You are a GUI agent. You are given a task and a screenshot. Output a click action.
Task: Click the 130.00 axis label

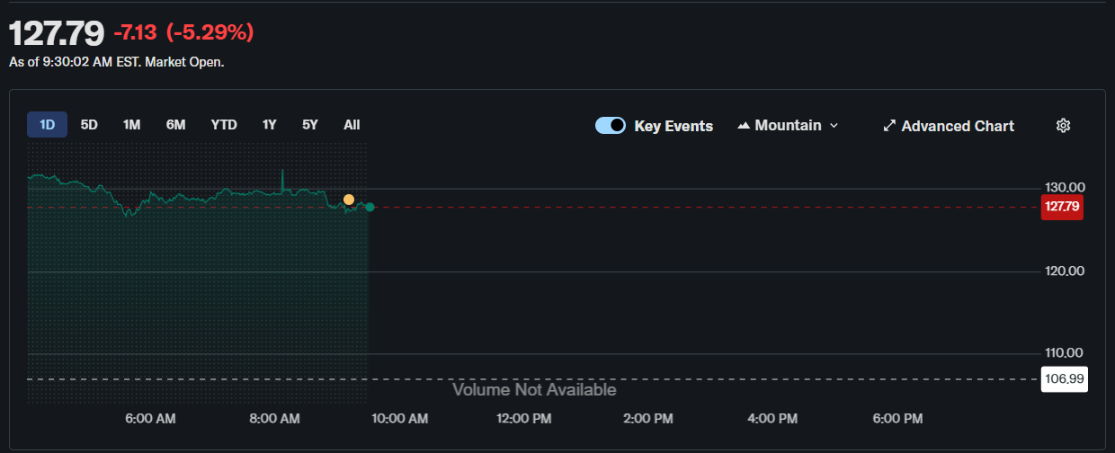pyautogui.click(x=1066, y=187)
